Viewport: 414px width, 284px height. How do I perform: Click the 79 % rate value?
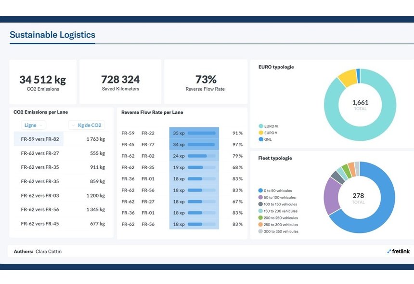coord(237,156)
